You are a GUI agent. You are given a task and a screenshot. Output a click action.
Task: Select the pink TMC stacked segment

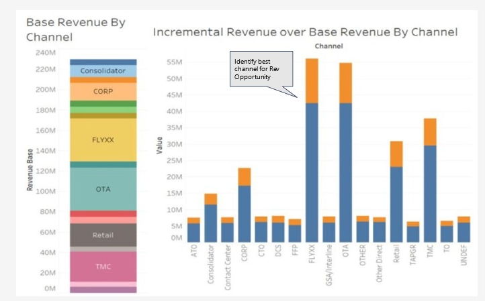point(103,266)
